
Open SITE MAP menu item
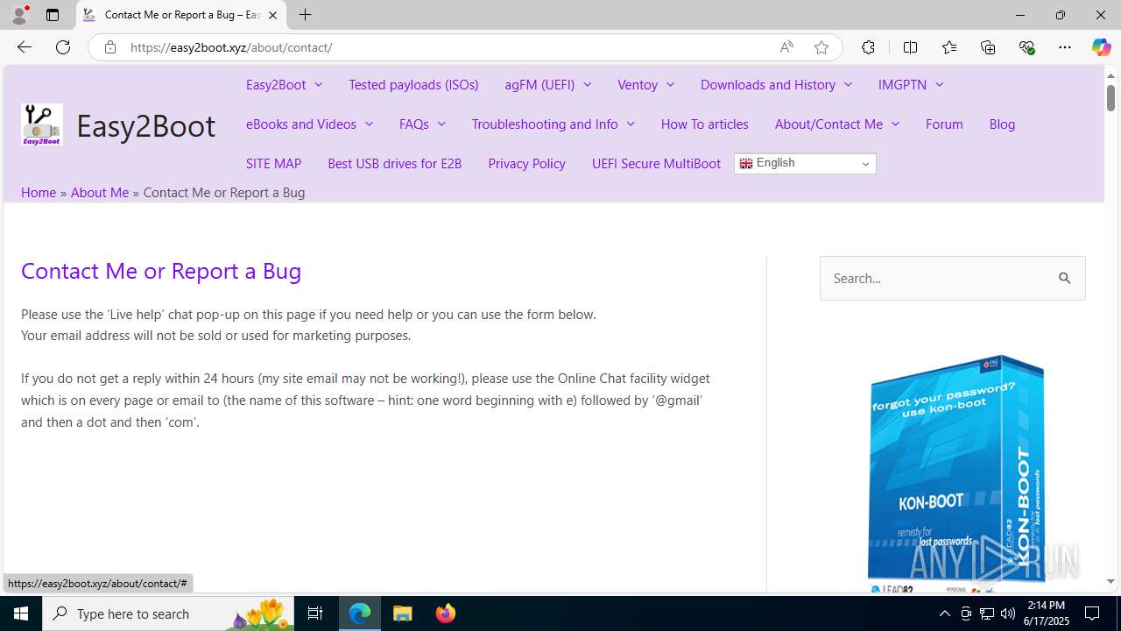(x=273, y=163)
